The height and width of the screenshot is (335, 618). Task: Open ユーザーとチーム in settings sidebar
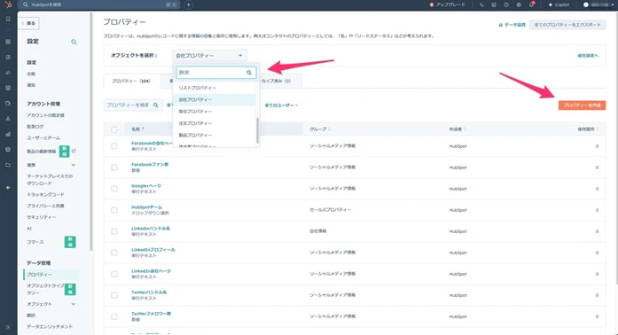[43, 138]
